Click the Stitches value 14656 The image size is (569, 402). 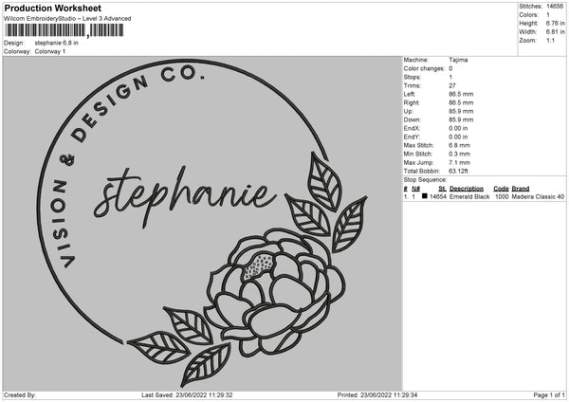point(555,7)
